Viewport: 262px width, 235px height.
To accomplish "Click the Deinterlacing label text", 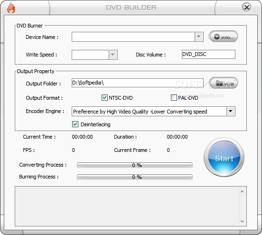I will 95,124.
